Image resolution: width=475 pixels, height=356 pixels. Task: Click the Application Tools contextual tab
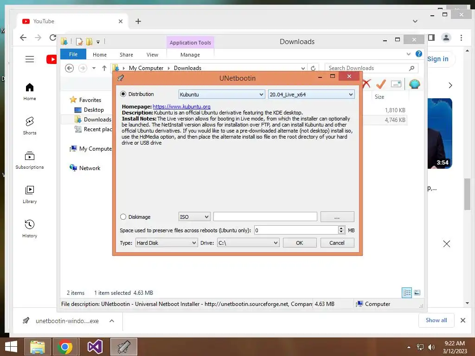190,43
